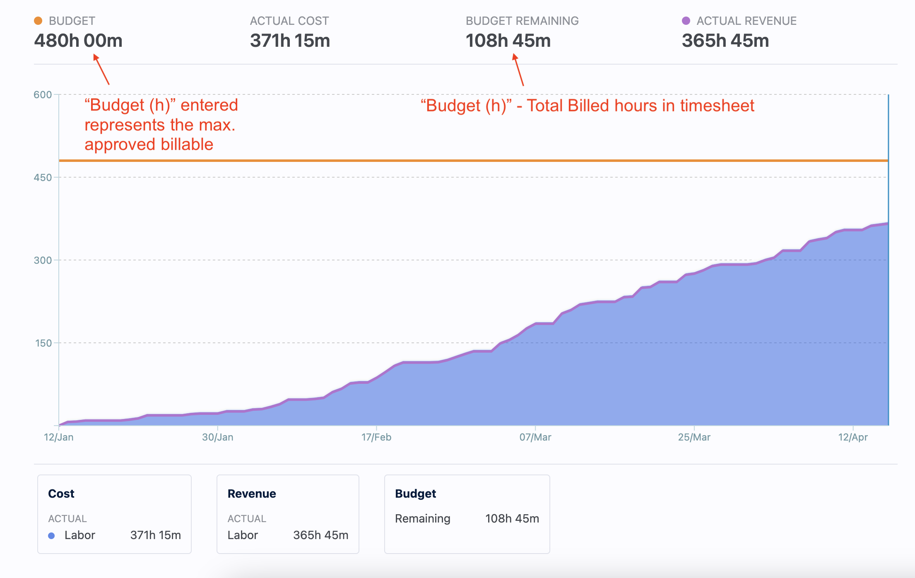Open the Revenue summary card
This screenshot has height=578, width=915.
[288, 513]
